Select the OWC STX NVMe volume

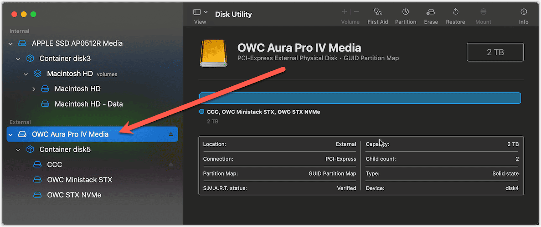tap(74, 195)
